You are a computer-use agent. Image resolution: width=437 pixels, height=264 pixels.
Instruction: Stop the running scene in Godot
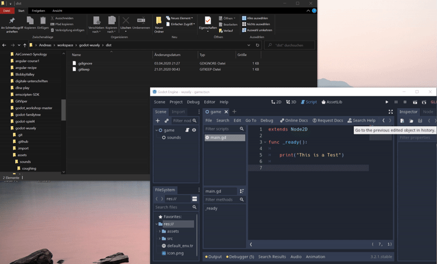(405, 102)
